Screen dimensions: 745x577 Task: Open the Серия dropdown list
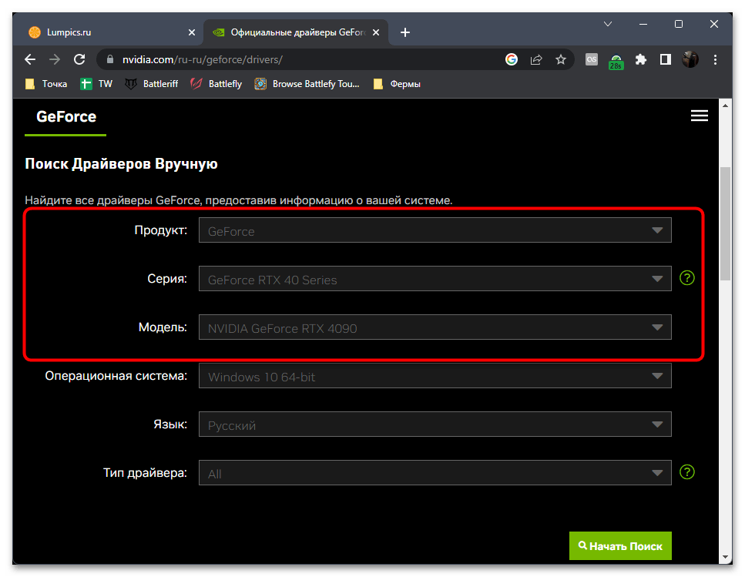coord(435,279)
